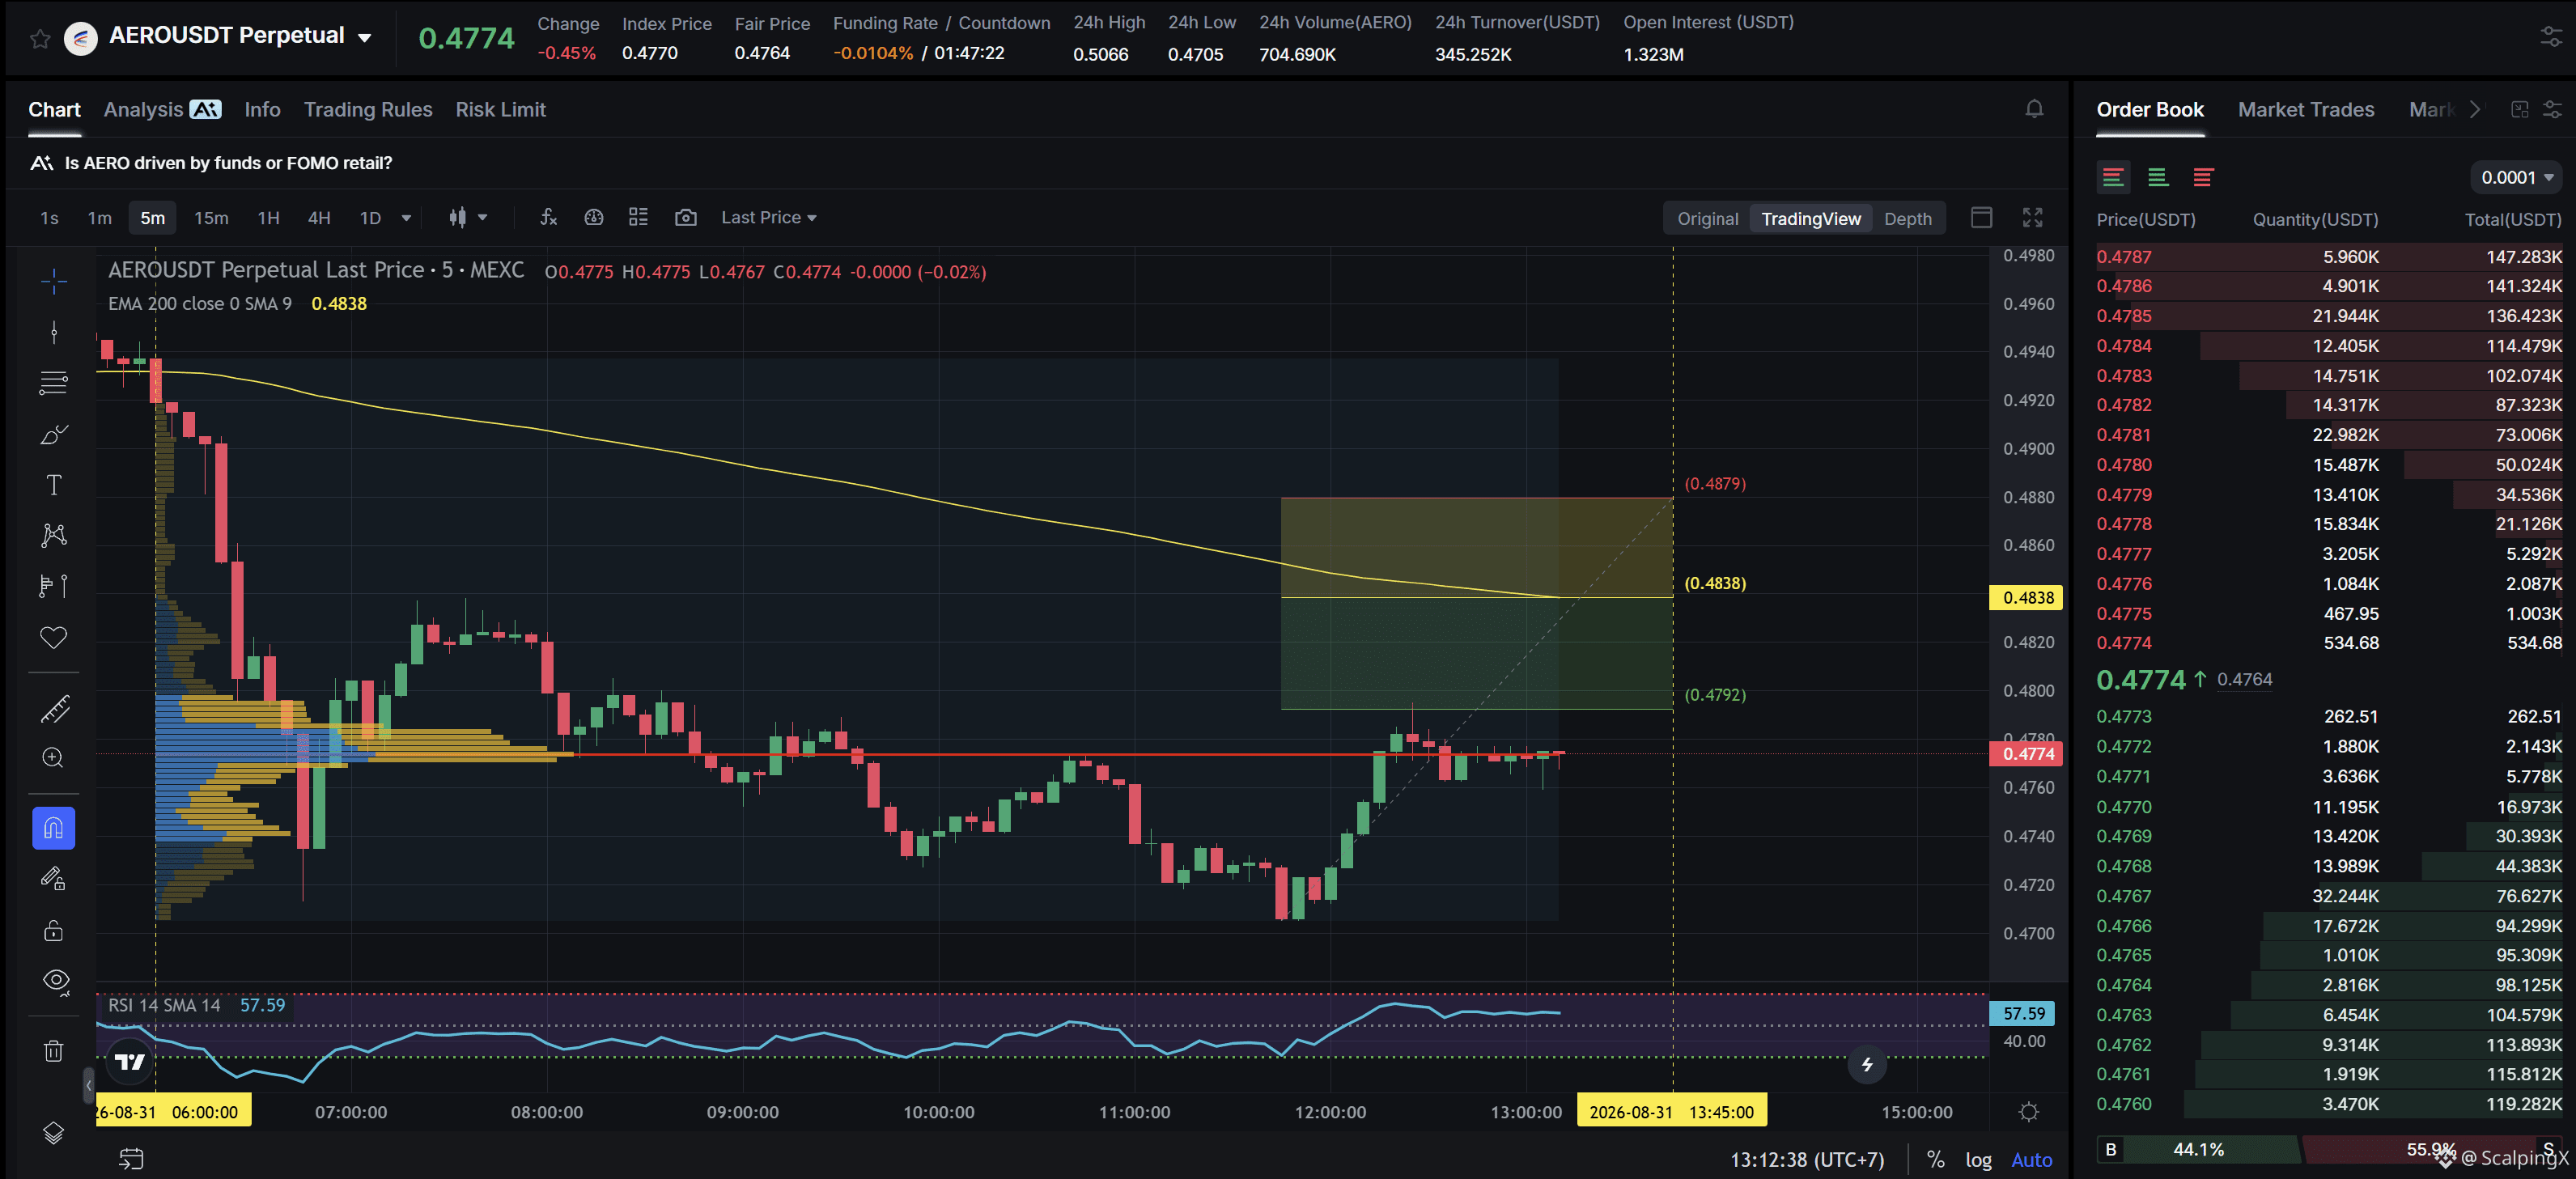
Task: Toggle stay in drawing mode pencil-lock
Action: (54, 879)
